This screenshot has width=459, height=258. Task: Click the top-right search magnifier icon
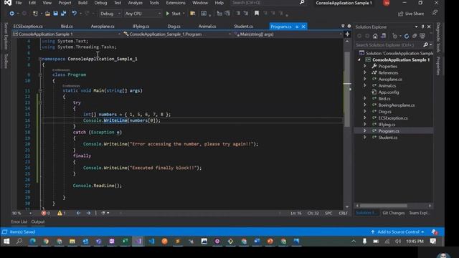302,3
